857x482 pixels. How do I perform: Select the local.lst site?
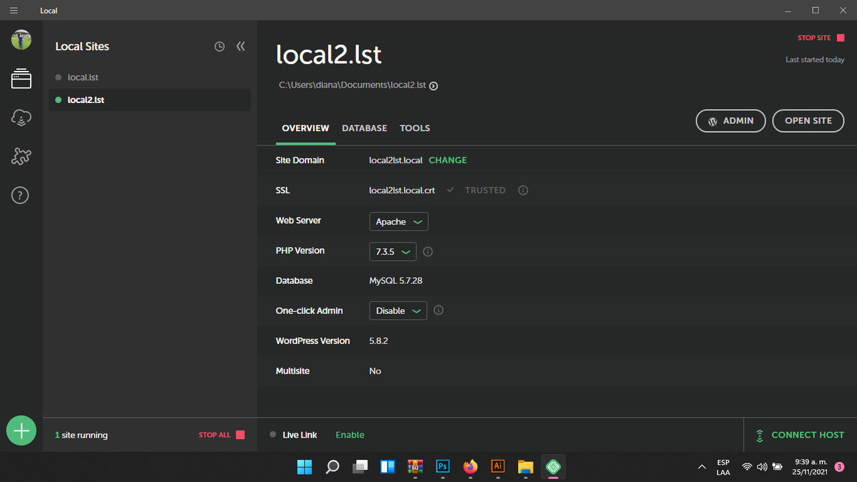pyautogui.click(x=150, y=78)
